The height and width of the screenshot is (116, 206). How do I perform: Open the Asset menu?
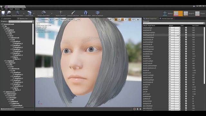(11, 9)
